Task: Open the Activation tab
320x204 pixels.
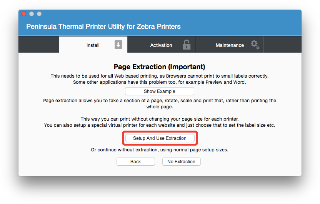Action: tap(161, 45)
